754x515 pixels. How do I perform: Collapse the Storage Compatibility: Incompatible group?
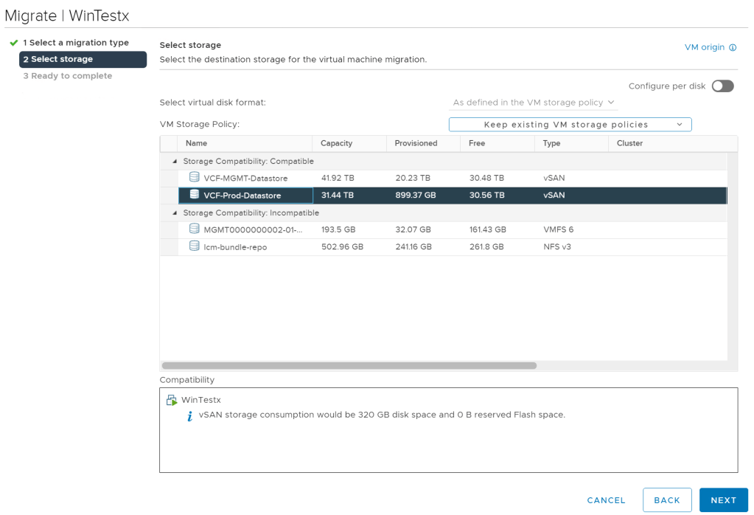tap(175, 213)
